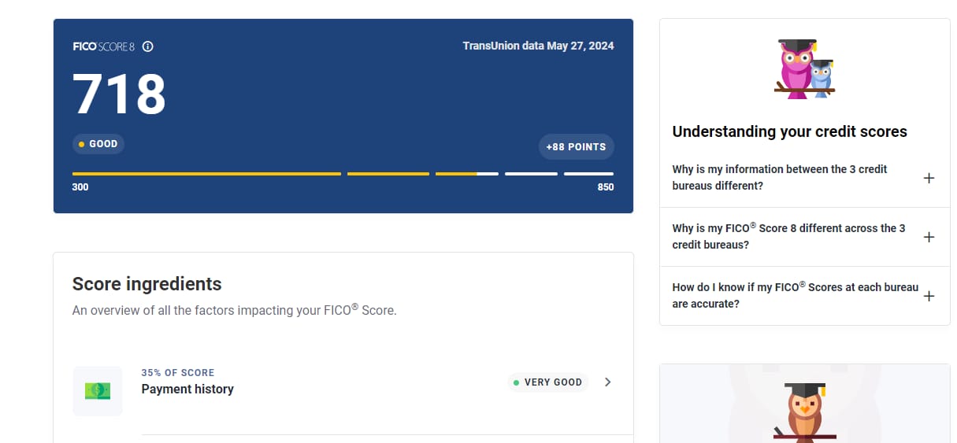Image resolution: width=957 pixels, height=443 pixels.
Task: Expand FICO Score 8 different across bureaus
Action: point(929,237)
